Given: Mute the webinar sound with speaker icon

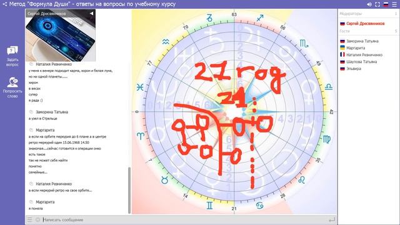Looking at the screenshot, I should click(369, 4).
